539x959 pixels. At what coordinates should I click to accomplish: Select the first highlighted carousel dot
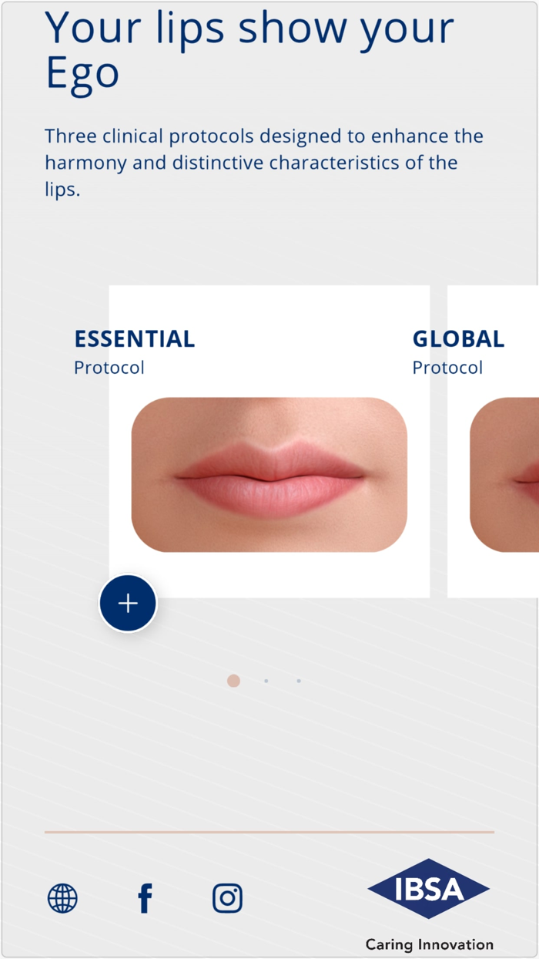[233, 681]
